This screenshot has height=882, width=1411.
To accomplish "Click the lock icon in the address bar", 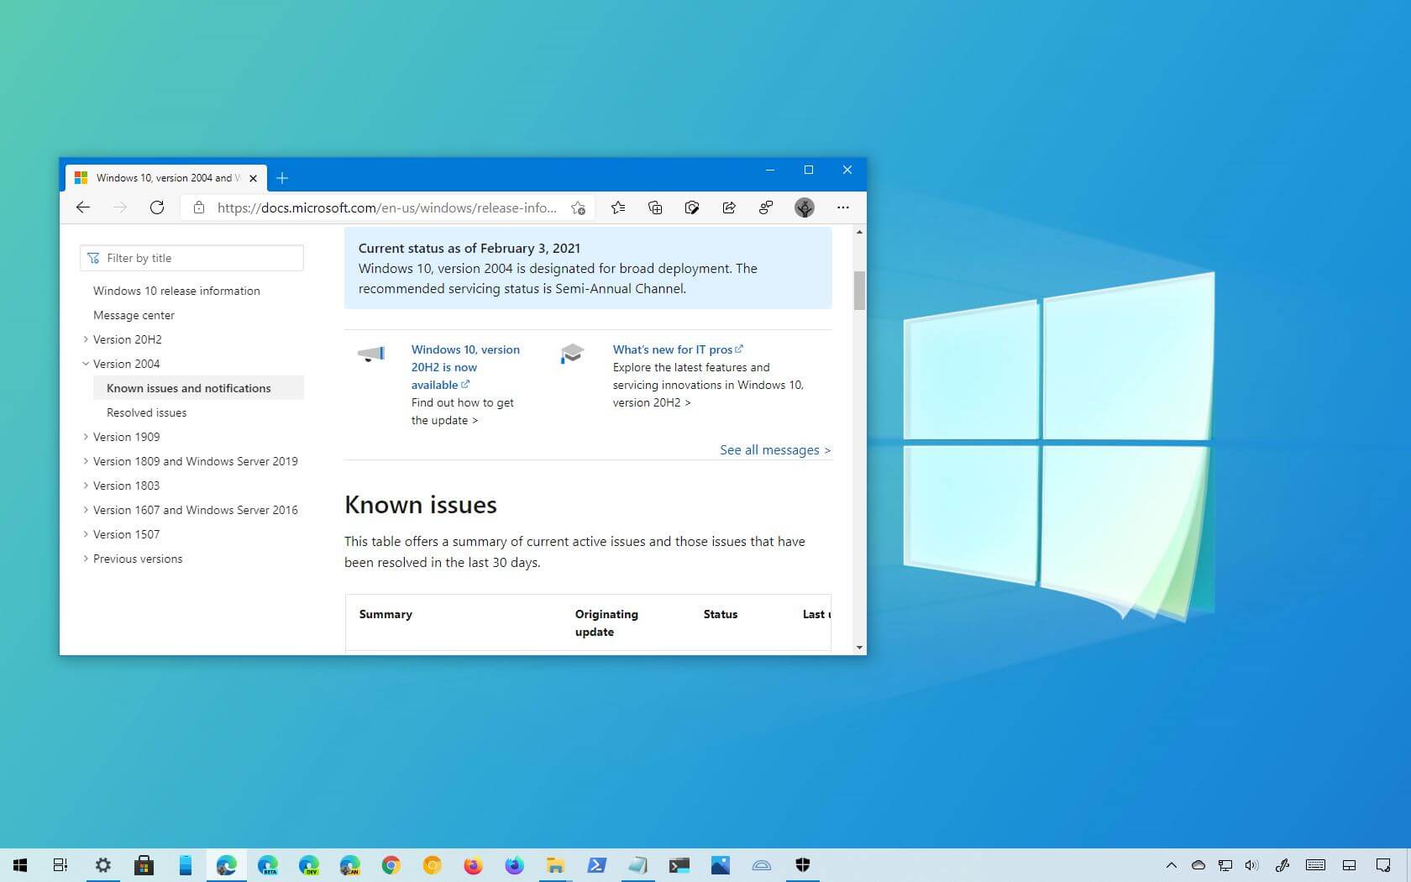I will coord(199,207).
